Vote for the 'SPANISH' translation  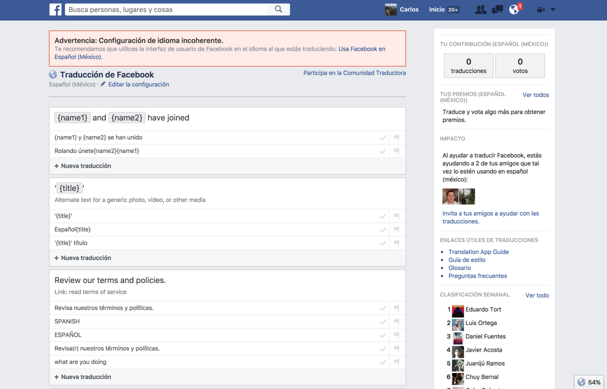[x=383, y=322]
